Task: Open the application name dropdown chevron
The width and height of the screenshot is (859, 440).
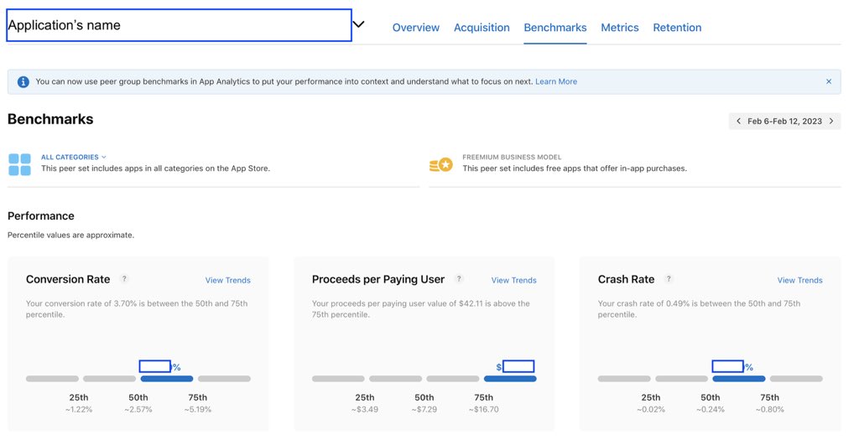Action: pyautogui.click(x=358, y=24)
